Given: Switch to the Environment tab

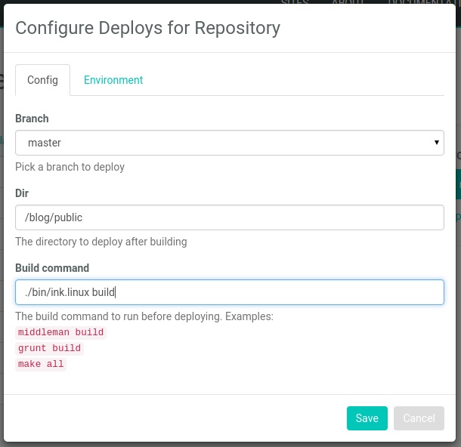Looking at the screenshot, I should [x=113, y=80].
